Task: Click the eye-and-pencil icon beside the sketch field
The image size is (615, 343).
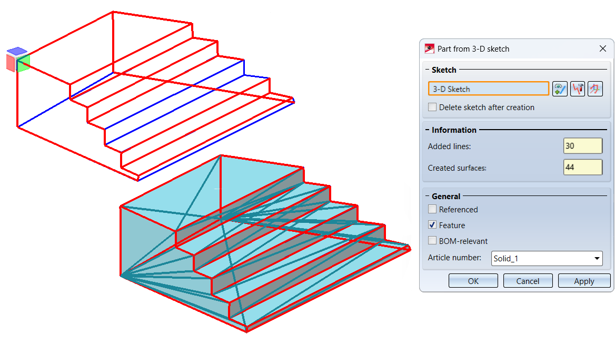Action: coord(560,89)
